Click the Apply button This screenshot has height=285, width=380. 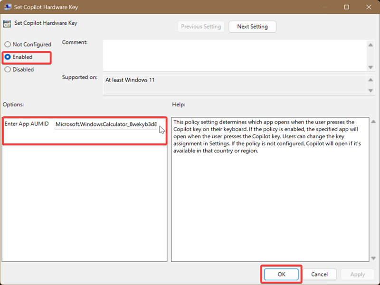click(358, 275)
